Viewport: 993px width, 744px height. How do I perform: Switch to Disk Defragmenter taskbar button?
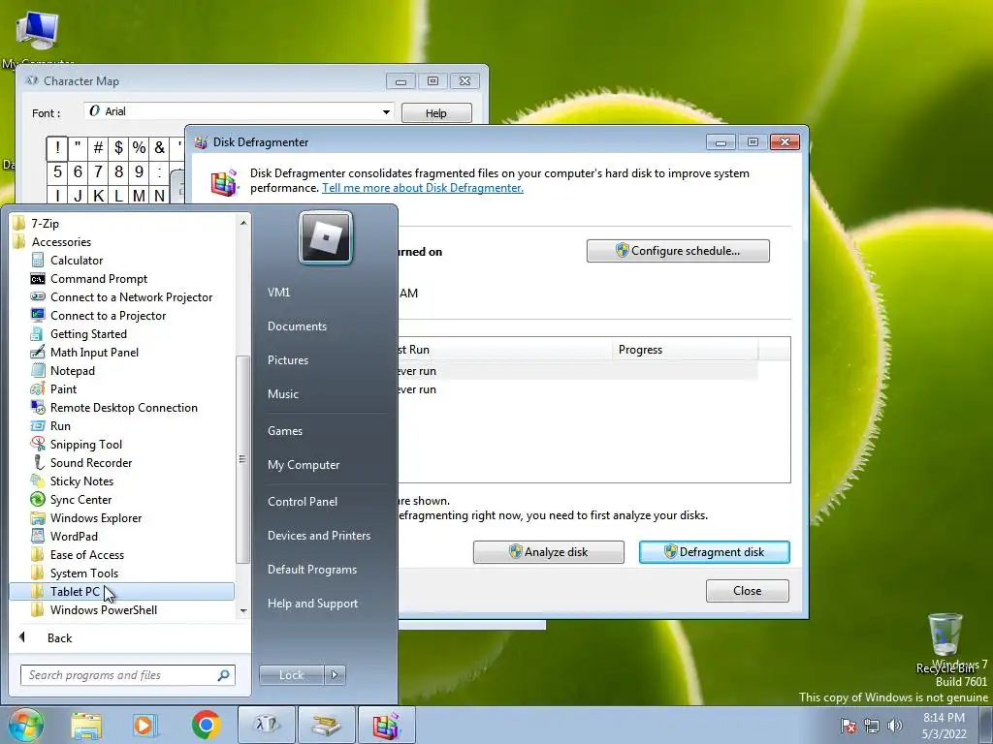click(386, 725)
